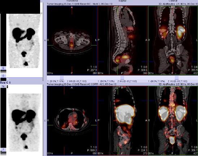Click the HU window label below the transverse view
This screenshot has width=198, height=156.
point(77,81)
